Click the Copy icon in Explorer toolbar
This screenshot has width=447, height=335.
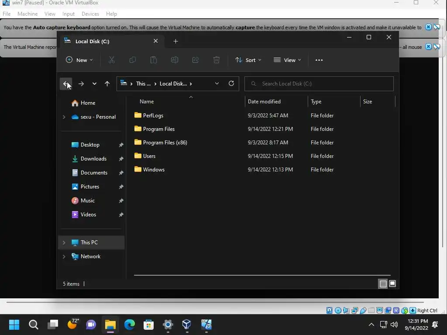click(x=133, y=60)
